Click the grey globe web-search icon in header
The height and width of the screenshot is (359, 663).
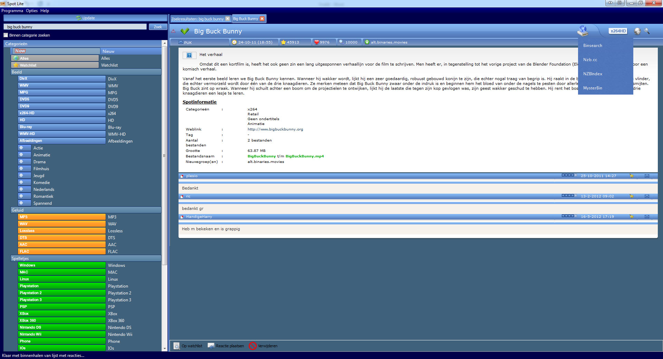637,31
